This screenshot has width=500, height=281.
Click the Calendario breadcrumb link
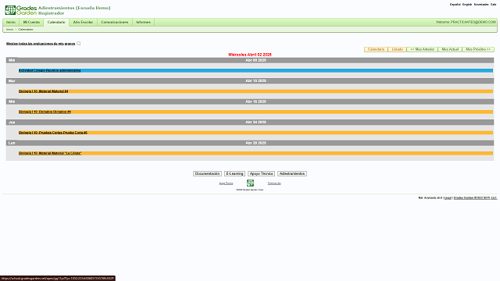[x=26, y=30]
